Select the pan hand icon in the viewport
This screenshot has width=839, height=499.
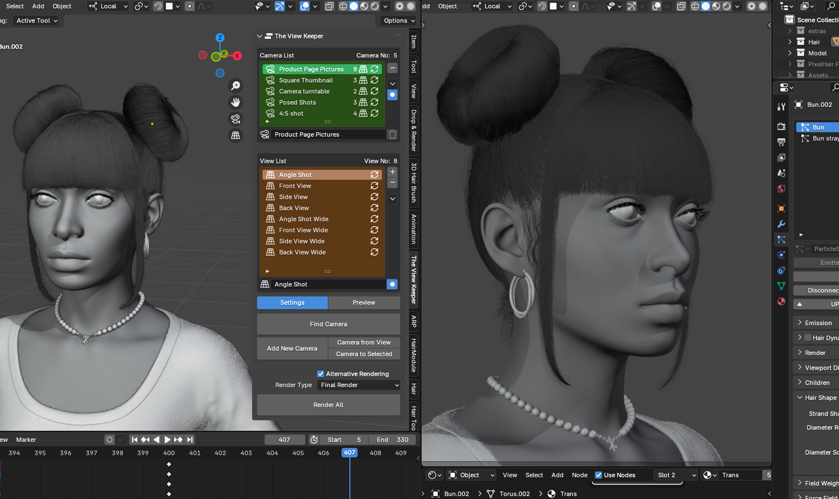tap(235, 102)
